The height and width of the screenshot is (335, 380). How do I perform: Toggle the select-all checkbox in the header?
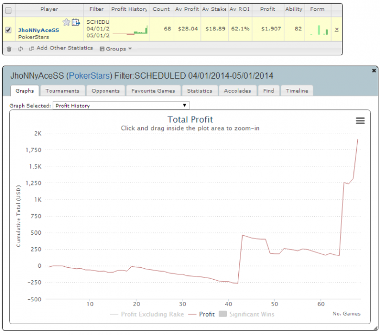click(8, 10)
